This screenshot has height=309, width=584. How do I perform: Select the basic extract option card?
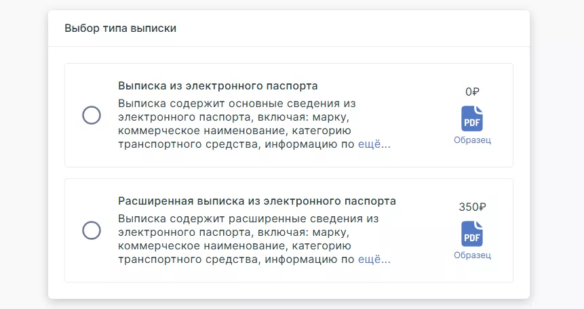289,115
